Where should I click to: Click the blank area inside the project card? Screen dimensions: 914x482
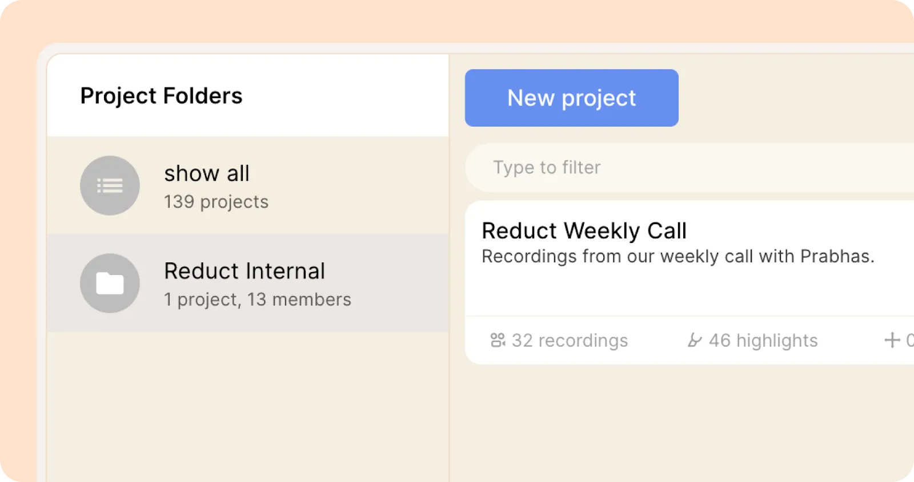(x=685, y=291)
